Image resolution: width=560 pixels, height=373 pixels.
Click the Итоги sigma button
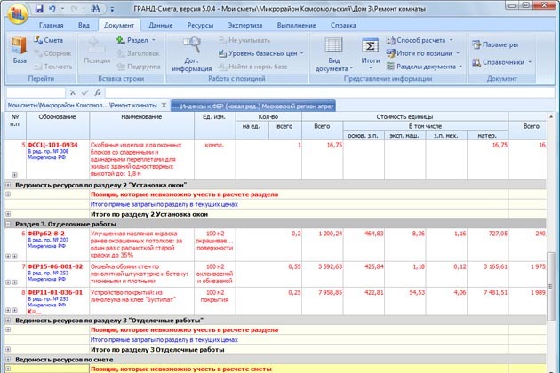tap(371, 52)
